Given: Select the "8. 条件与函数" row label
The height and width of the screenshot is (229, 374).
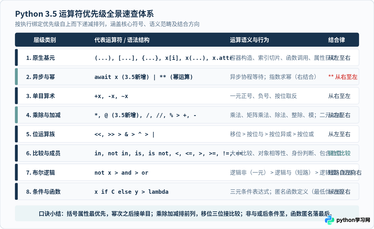Looking at the screenshot, I should (43, 192).
